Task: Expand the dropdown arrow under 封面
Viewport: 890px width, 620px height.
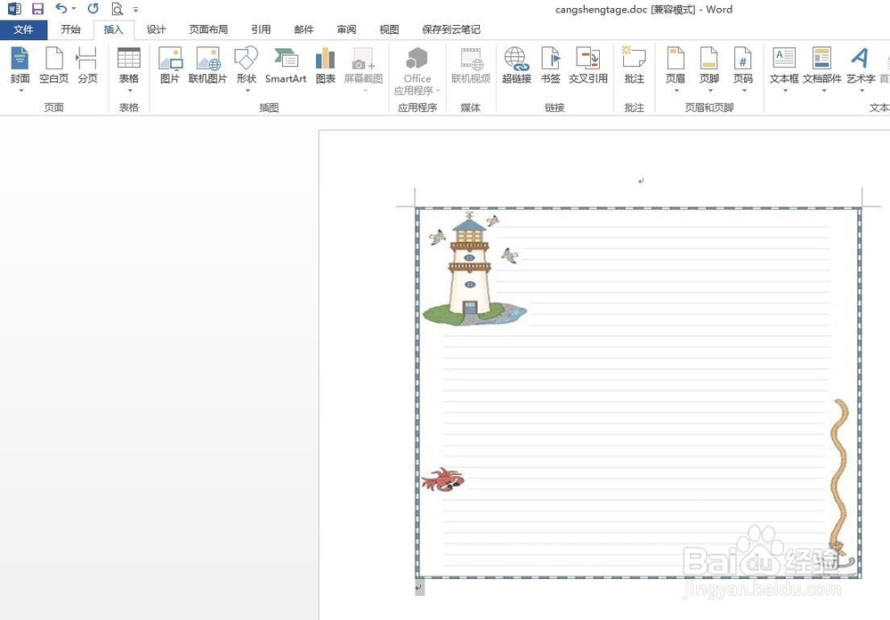Action: point(20,90)
